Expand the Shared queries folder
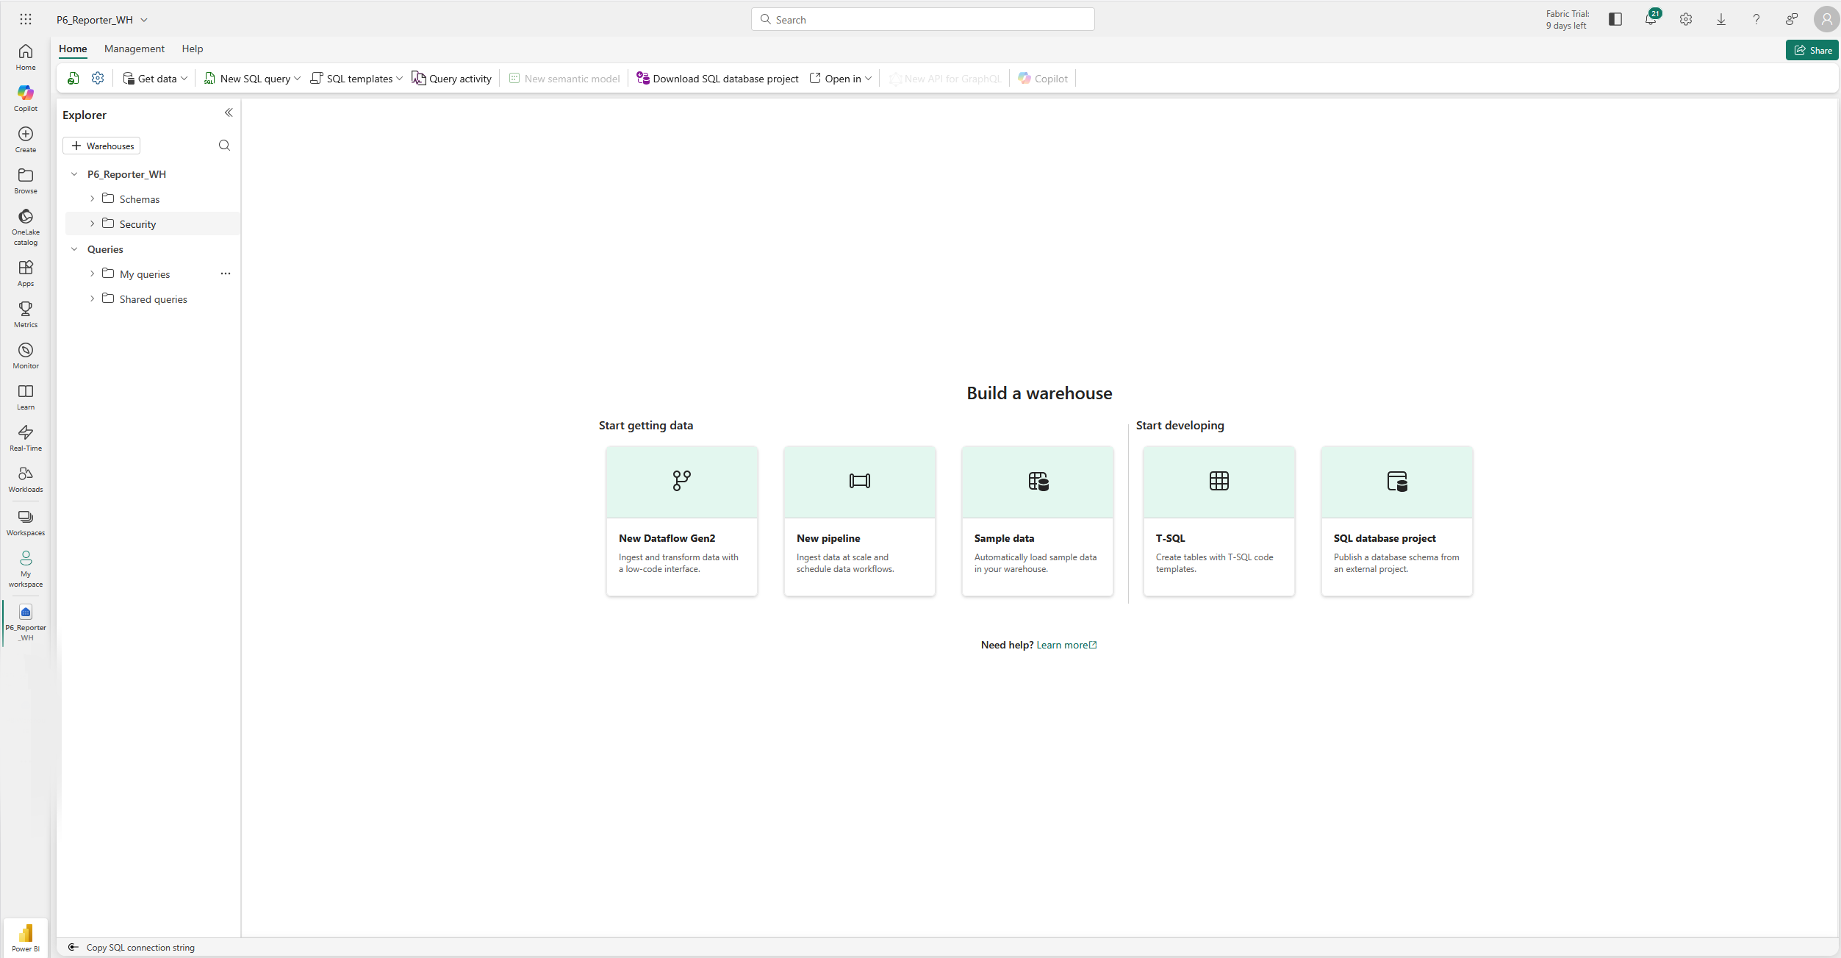Viewport: 1841px width, 958px height. point(93,299)
